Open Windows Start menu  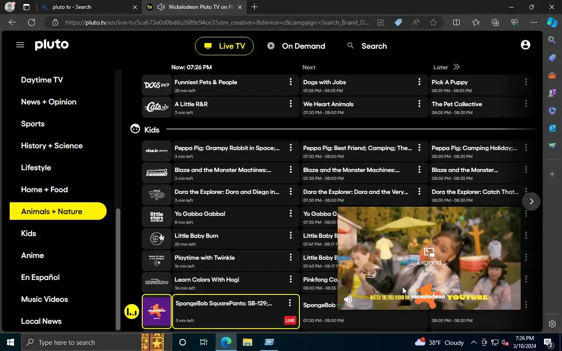coord(11,342)
